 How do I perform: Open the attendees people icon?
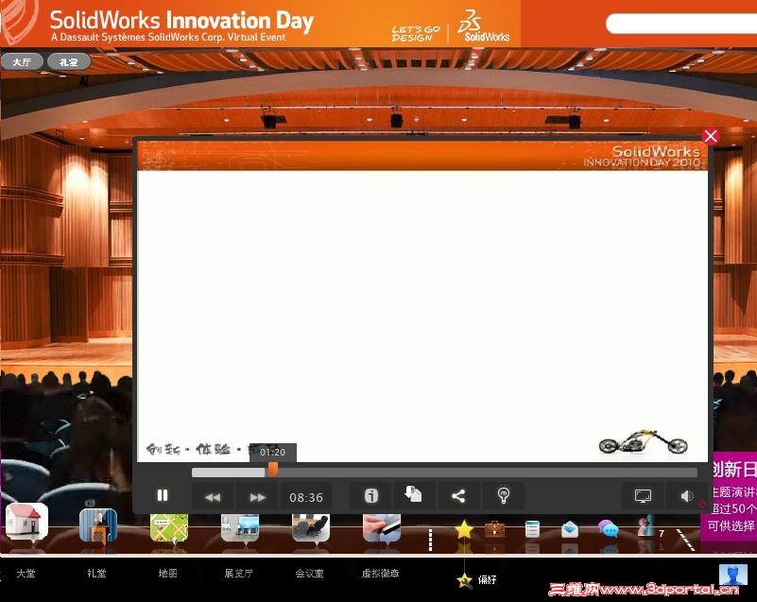pyautogui.click(x=647, y=526)
